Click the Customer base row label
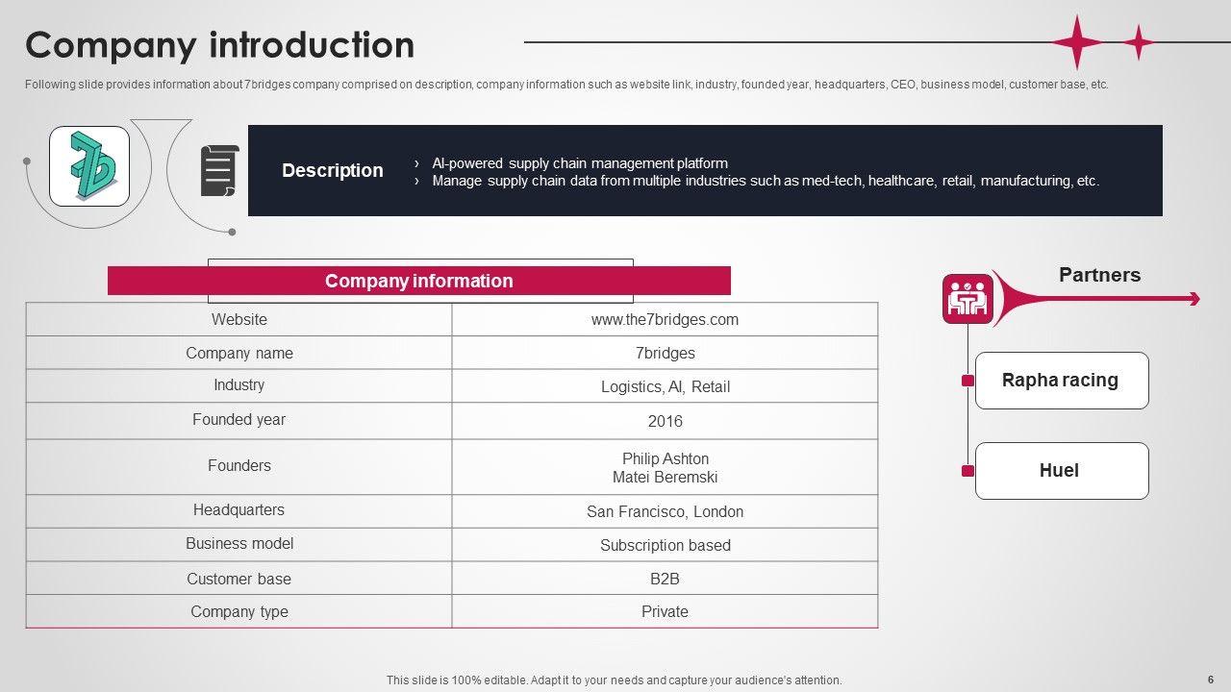Image resolution: width=1231 pixels, height=692 pixels. [239, 579]
